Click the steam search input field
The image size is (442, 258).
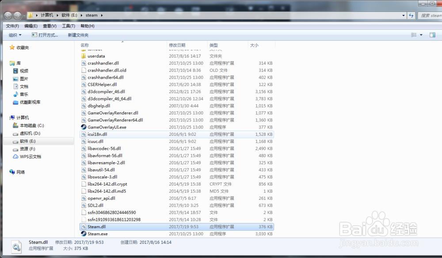coord(430,15)
